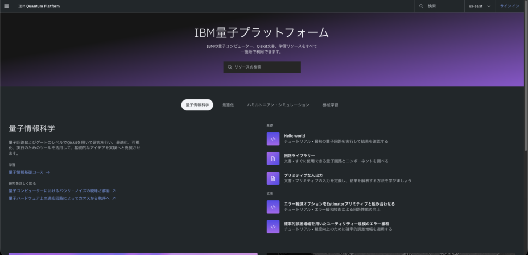This screenshot has width=528, height=255.
Task: Open the 機械学習 tab
Action: click(330, 105)
